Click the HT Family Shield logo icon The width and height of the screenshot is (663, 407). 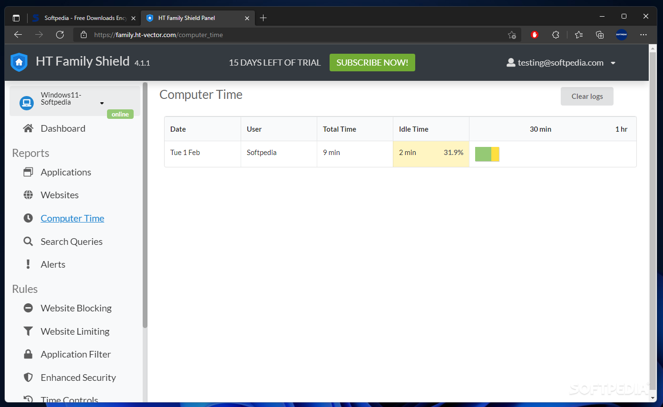tap(19, 62)
